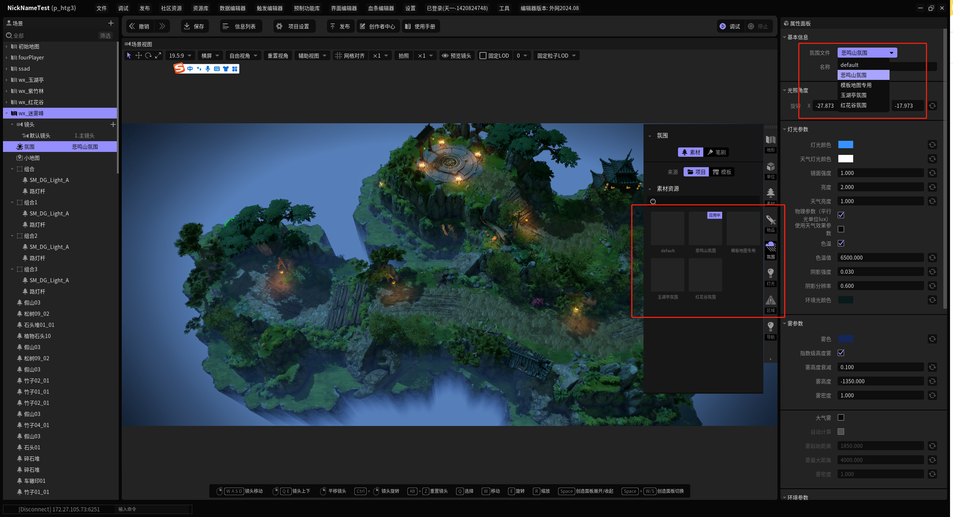Toggle 物理参数 parallel light lux checkbox
Viewport: 953px width, 517px height.
coord(841,215)
